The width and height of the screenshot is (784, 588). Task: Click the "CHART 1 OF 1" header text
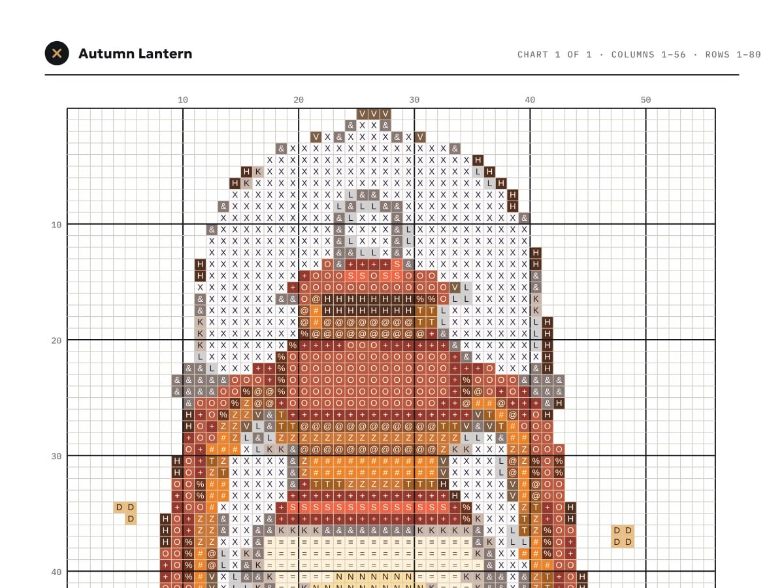pos(555,54)
